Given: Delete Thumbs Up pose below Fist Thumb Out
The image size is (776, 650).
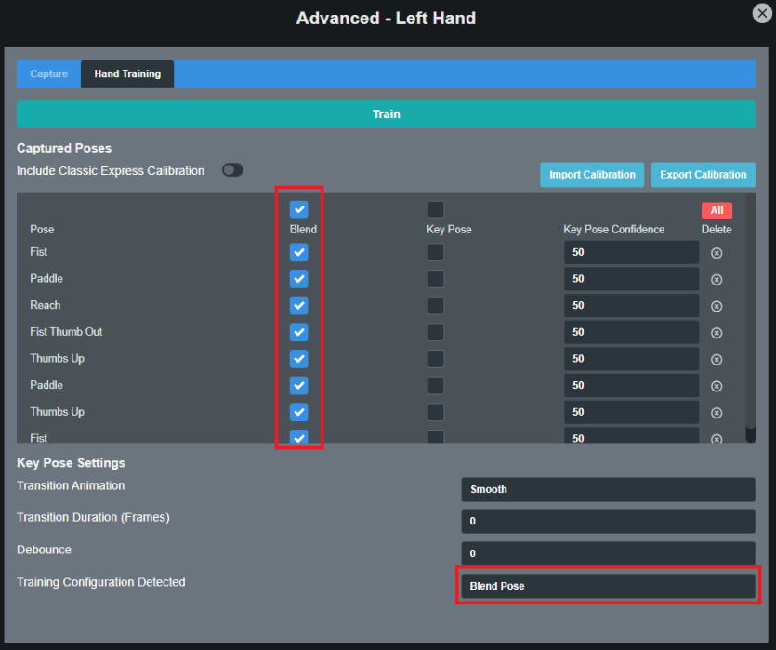Looking at the screenshot, I should point(717,360).
